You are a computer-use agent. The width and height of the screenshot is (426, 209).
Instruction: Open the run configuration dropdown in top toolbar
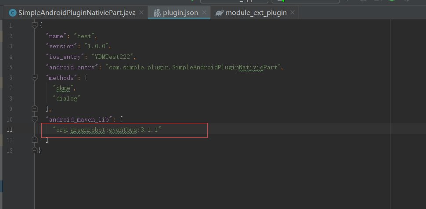coord(234,1)
